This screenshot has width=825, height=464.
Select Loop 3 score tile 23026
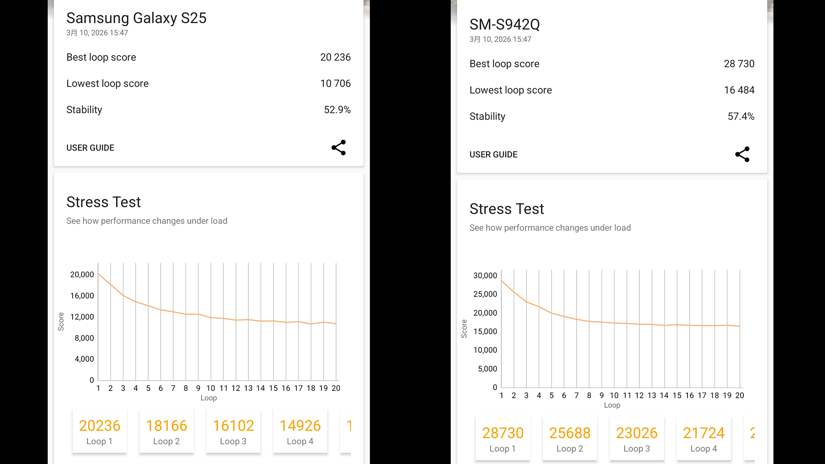pos(637,439)
